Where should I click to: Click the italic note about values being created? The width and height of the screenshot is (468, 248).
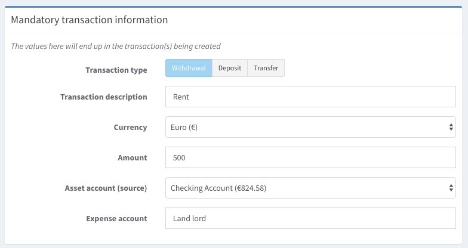pos(116,46)
